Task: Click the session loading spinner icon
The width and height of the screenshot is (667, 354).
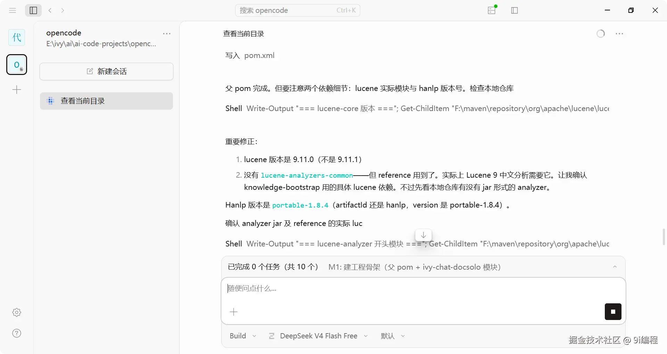Action: click(x=601, y=34)
